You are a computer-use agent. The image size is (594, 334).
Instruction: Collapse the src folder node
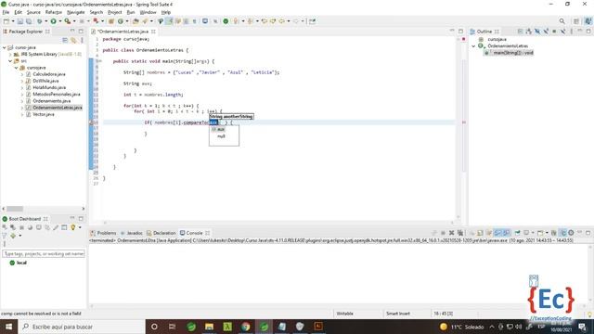click(10, 61)
